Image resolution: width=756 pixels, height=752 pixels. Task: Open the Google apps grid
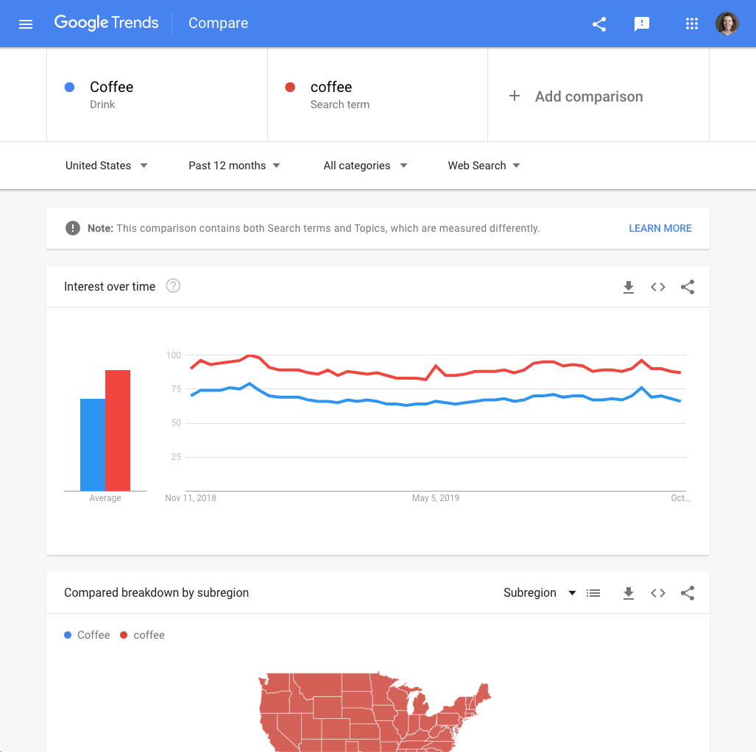pyautogui.click(x=691, y=24)
